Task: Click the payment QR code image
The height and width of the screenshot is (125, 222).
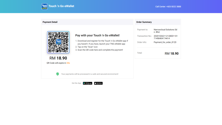Action: 58,42
